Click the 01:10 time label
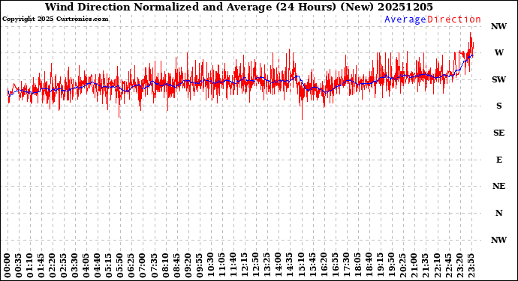Image resolution: width=518 pixels, height=281 pixels. (x=30, y=265)
